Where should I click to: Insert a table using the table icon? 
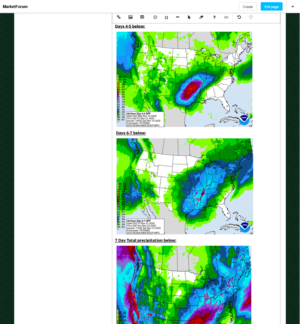pyautogui.click(x=142, y=17)
